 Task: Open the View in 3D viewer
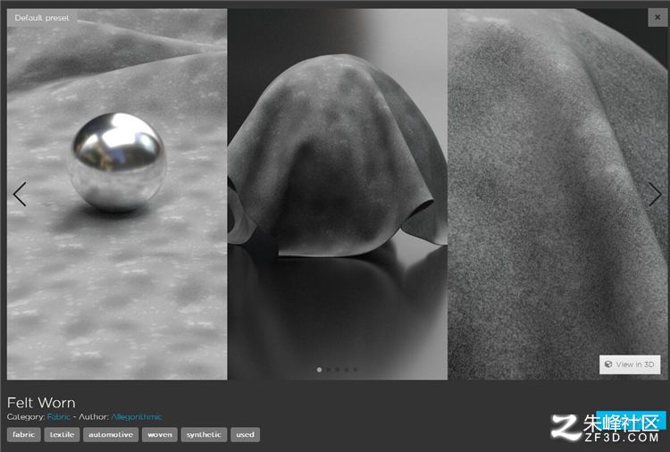pos(630,364)
